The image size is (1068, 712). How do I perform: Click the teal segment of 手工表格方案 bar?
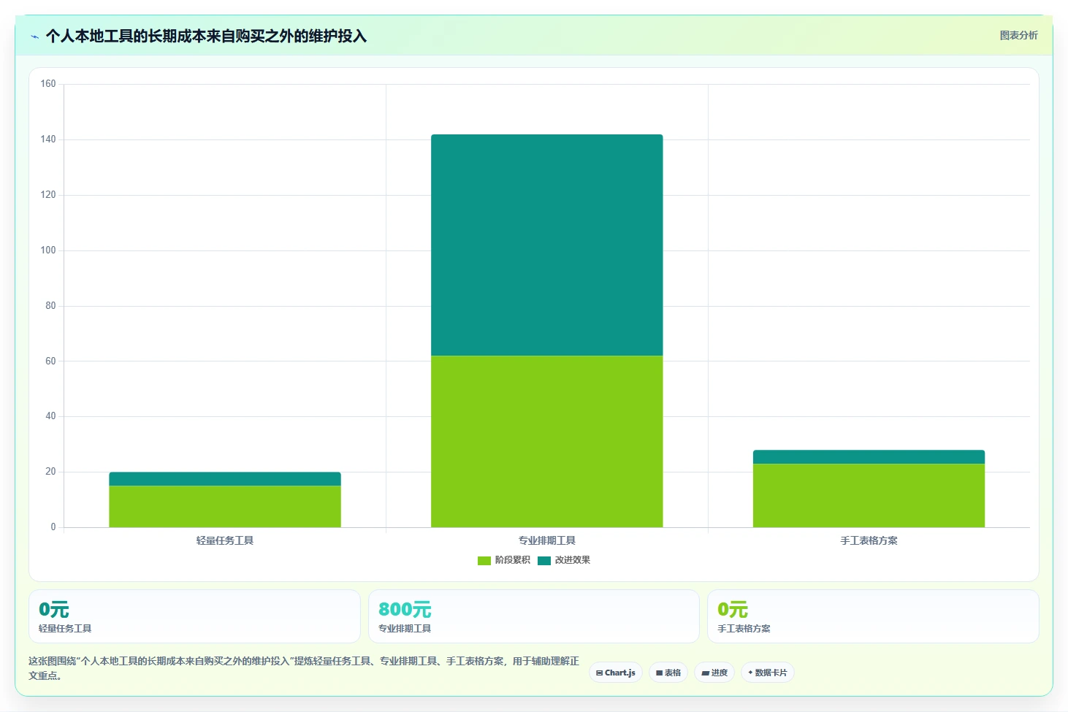(x=869, y=456)
